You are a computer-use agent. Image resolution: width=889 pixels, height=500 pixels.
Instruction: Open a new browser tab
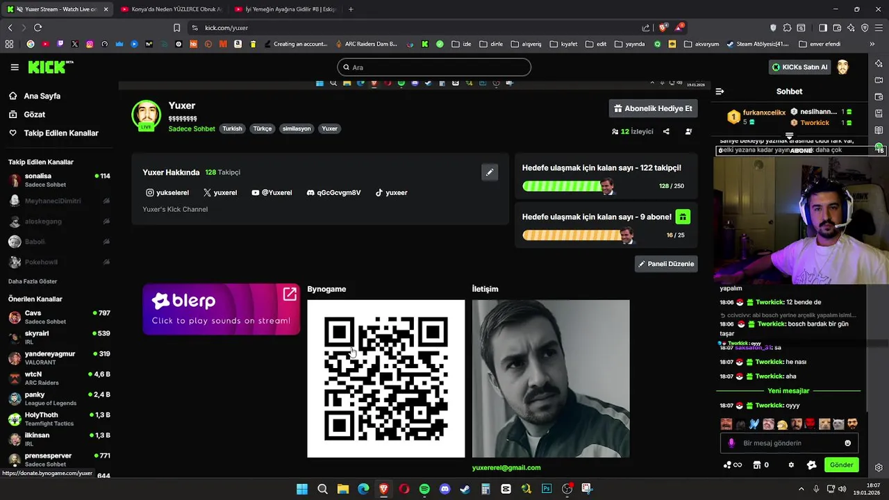coord(351,9)
